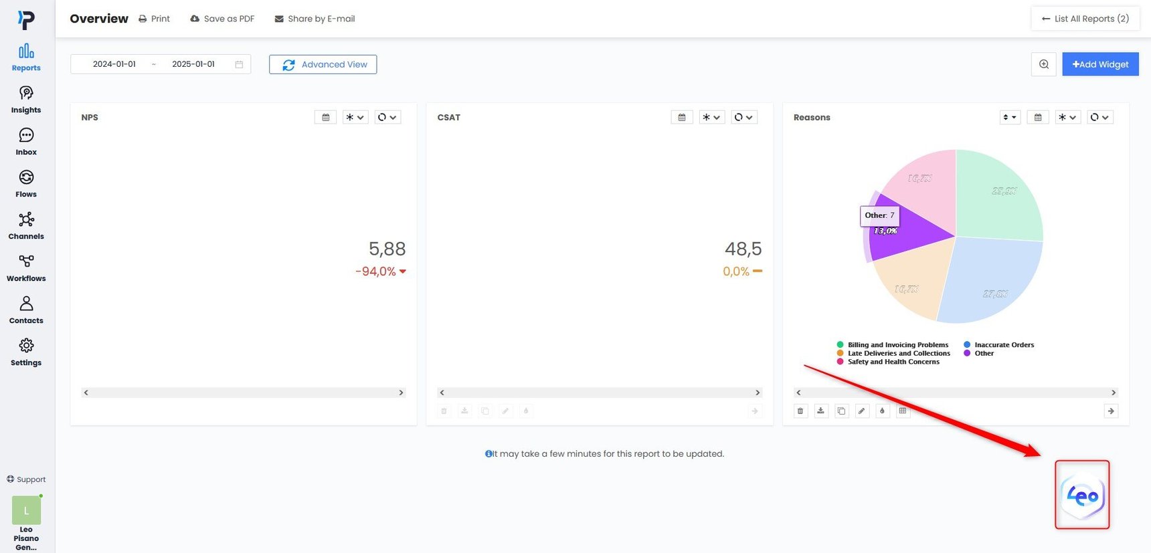Open the Leo assistant chat icon
This screenshot has height=553, width=1151.
point(1082,495)
